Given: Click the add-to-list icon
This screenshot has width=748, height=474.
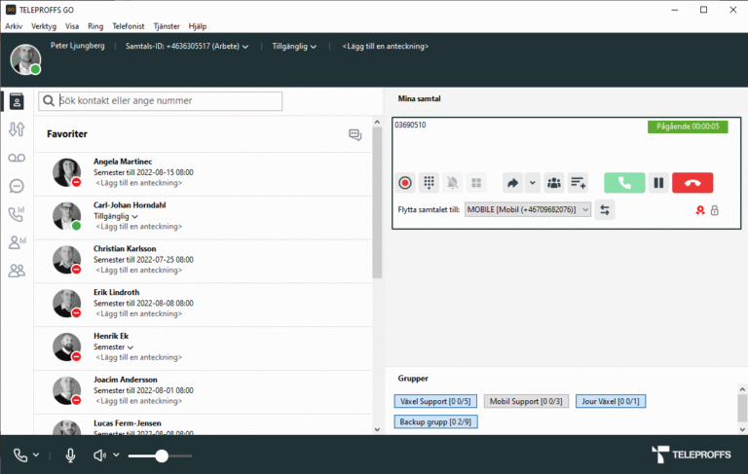Looking at the screenshot, I should [579, 183].
